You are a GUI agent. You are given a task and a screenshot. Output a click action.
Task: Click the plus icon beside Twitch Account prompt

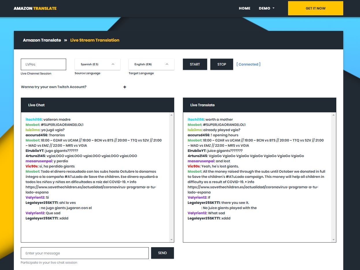pos(125,87)
